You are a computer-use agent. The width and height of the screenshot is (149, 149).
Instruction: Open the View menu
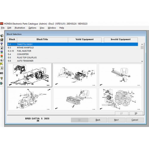tap(42, 28)
